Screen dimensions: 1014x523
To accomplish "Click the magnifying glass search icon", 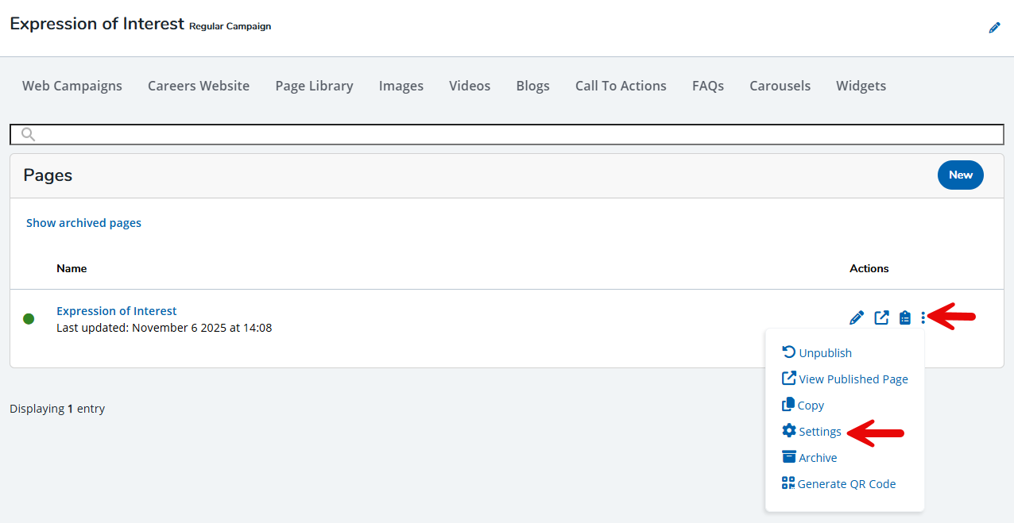I will (28, 135).
